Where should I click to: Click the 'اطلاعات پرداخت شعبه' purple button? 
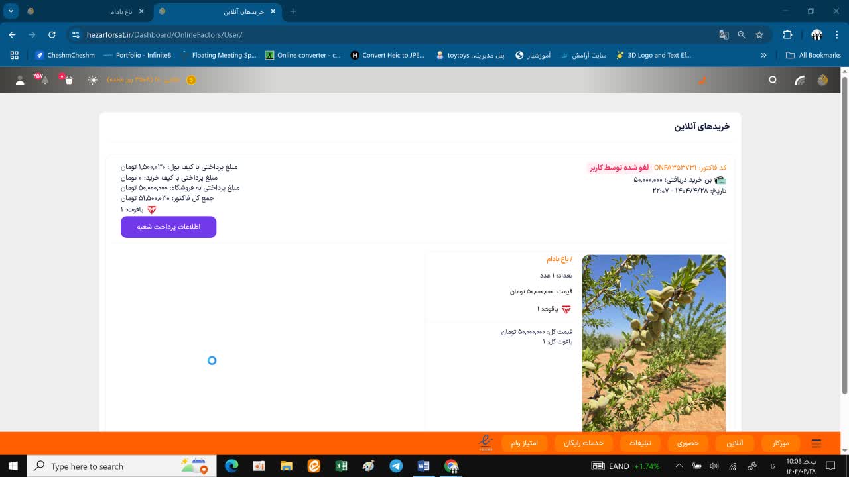tap(168, 227)
